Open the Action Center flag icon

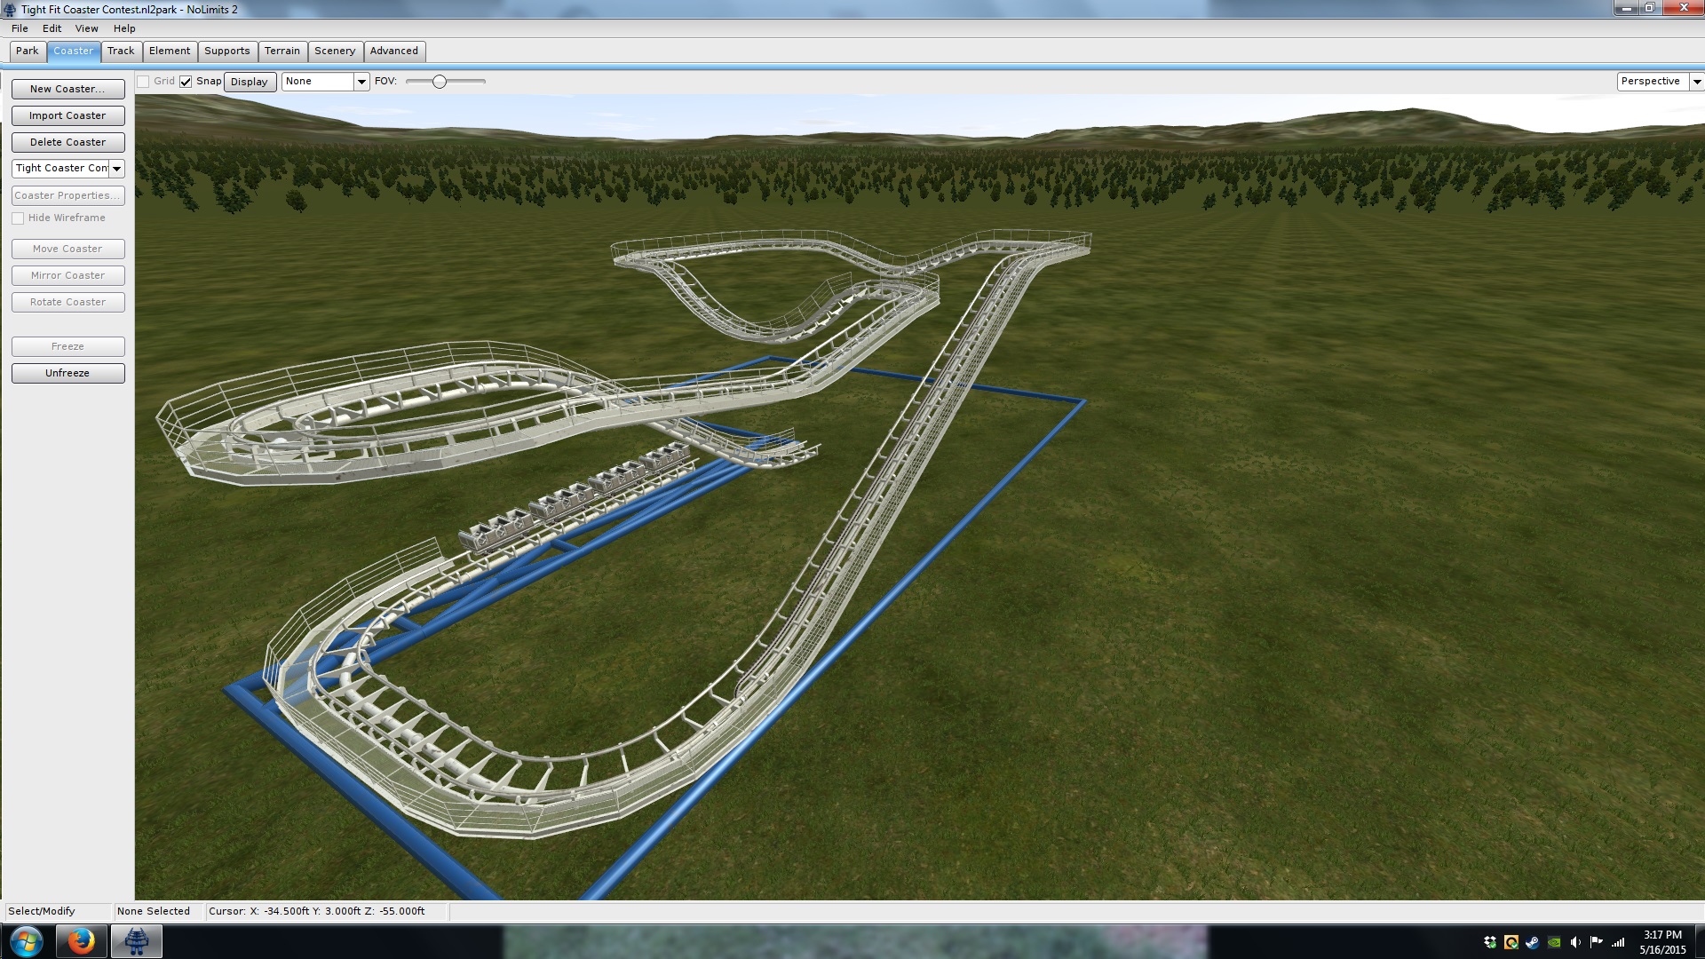(1597, 942)
